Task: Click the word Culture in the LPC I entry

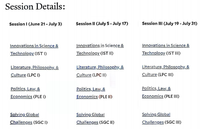Action: [x=18, y=75]
